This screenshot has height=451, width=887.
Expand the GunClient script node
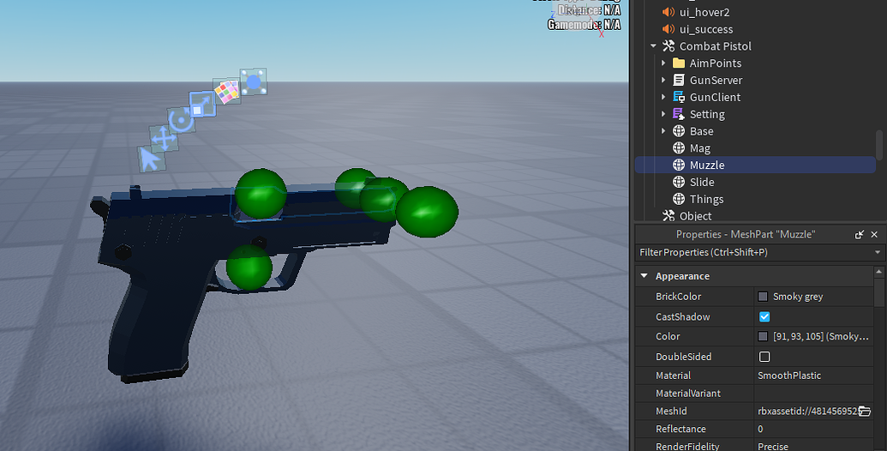click(663, 97)
